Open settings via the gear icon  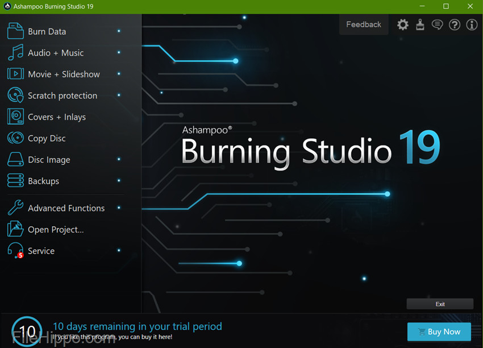coord(403,24)
